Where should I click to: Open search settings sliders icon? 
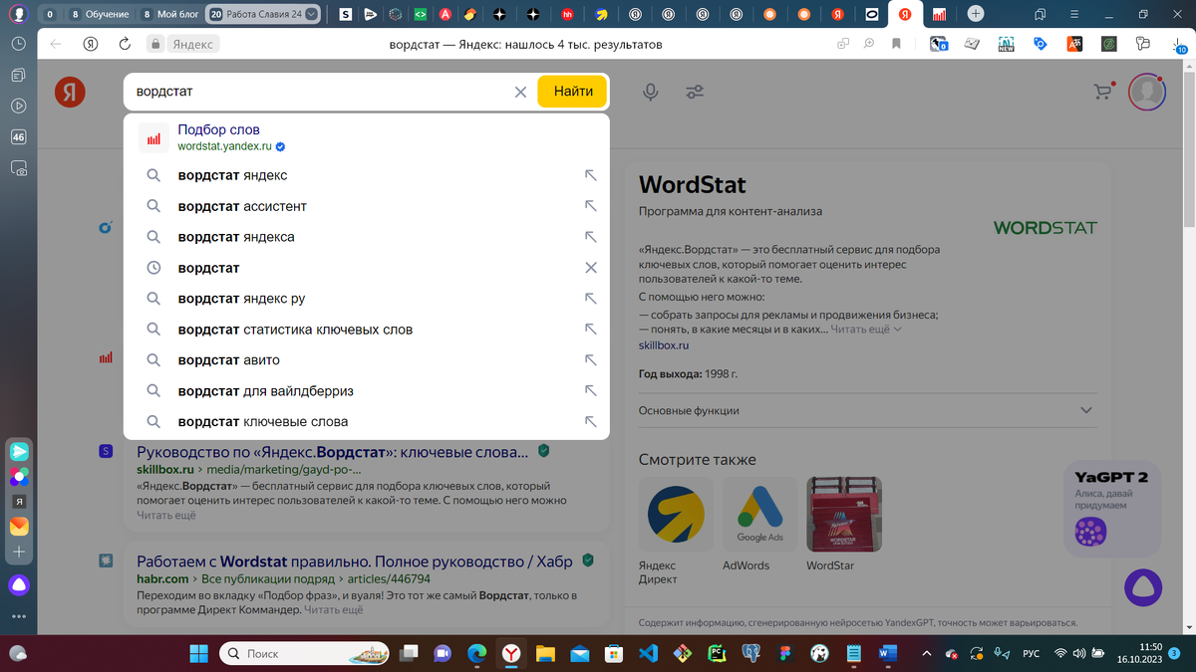point(695,92)
